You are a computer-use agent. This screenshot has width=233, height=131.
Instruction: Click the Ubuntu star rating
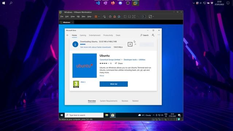(x=104, y=63)
